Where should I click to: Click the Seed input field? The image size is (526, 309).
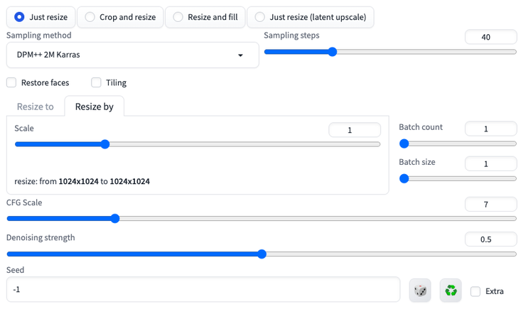click(202, 290)
